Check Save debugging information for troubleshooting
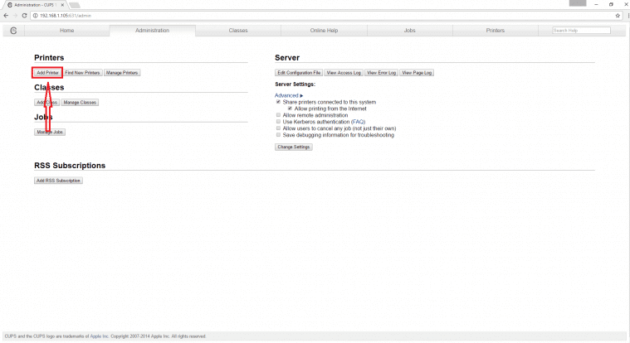This screenshot has height=343, width=630. (278, 135)
